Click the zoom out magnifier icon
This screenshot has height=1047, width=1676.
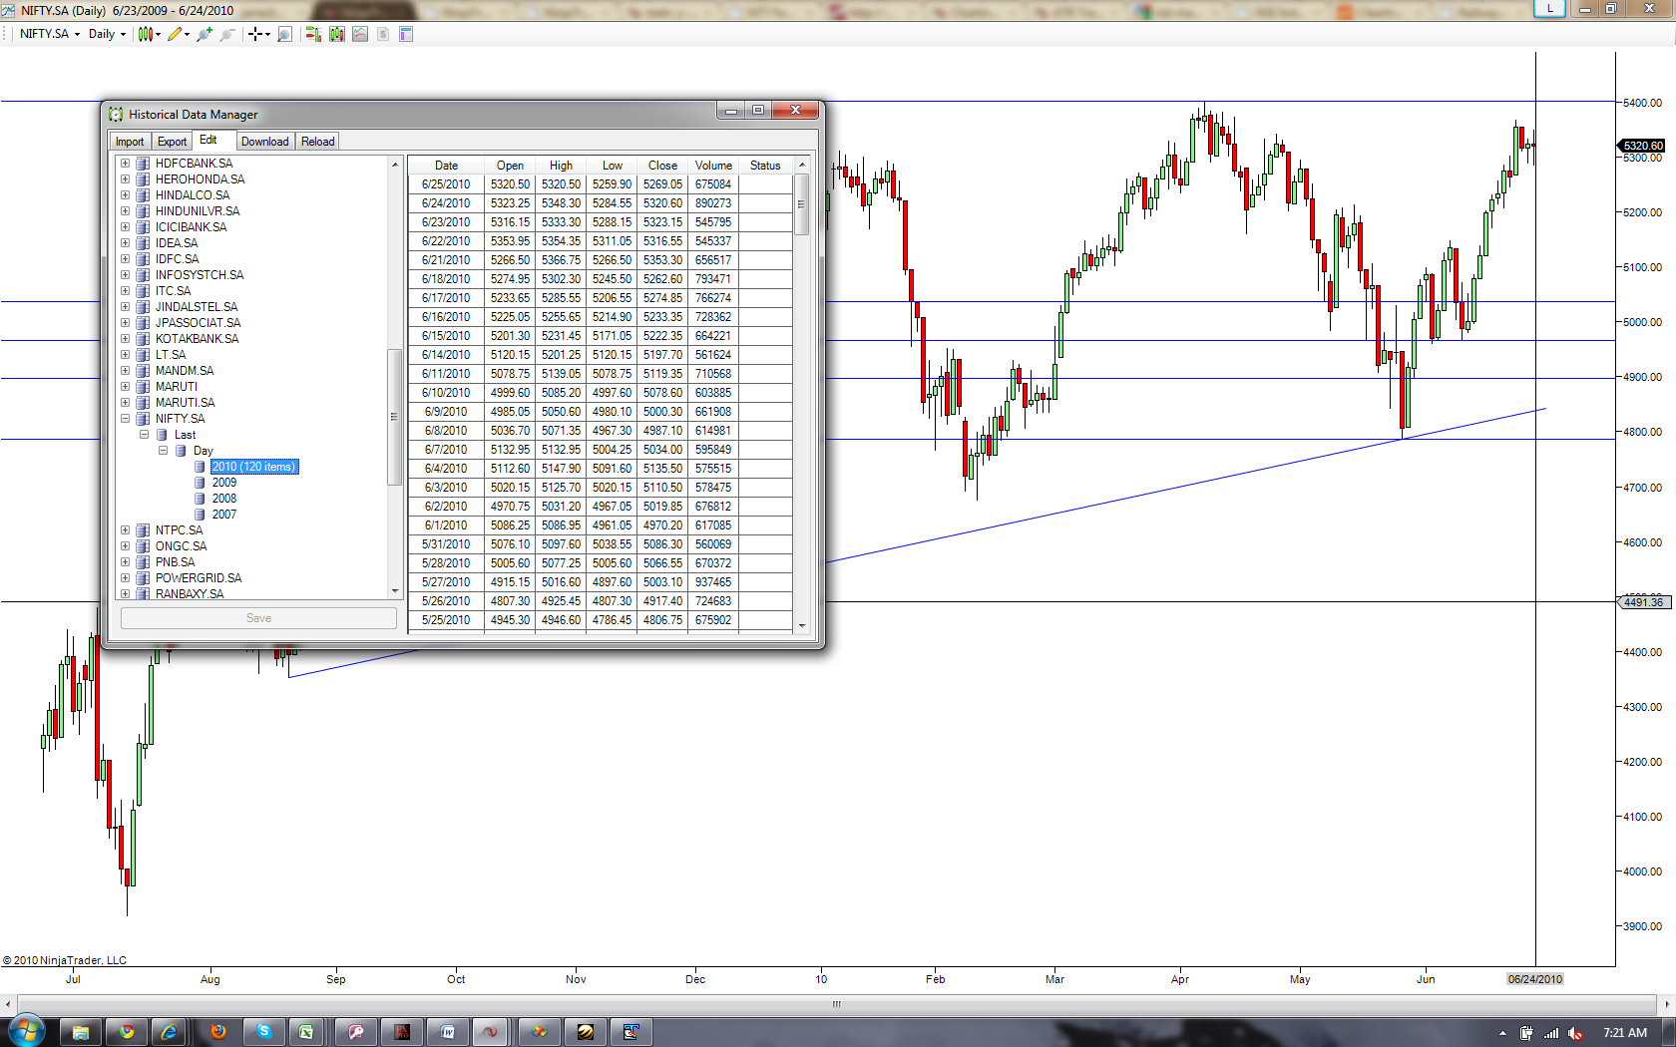[227, 34]
